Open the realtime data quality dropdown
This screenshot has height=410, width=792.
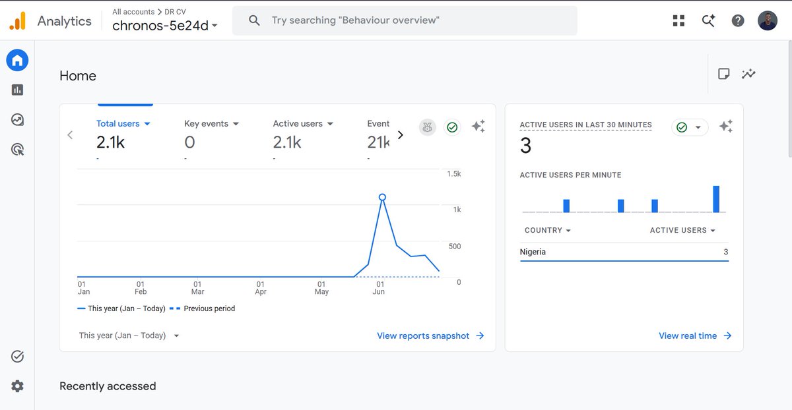click(690, 127)
